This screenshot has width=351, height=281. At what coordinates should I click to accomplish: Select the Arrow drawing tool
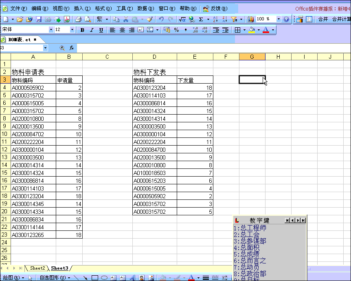[x=85, y=278]
